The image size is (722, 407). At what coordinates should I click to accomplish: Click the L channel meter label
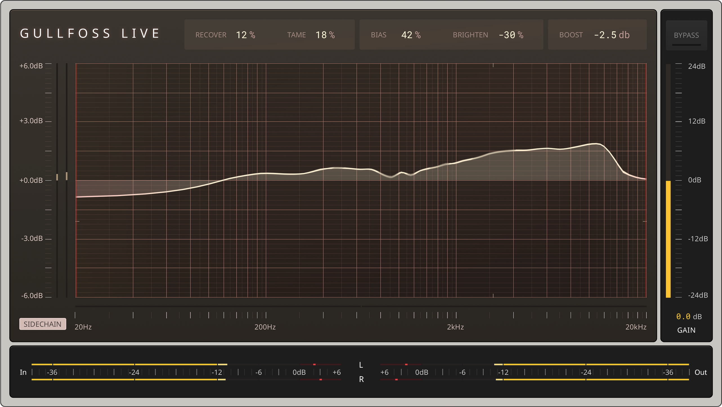tap(361, 365)
